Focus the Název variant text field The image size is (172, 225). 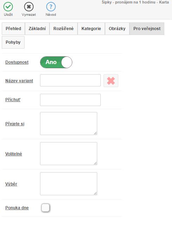(71, 80)
